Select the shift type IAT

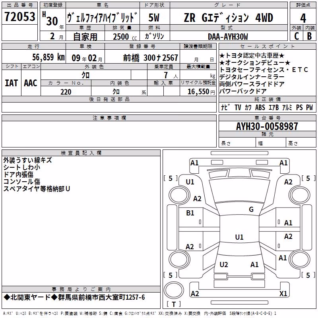[x=12, y=83]
